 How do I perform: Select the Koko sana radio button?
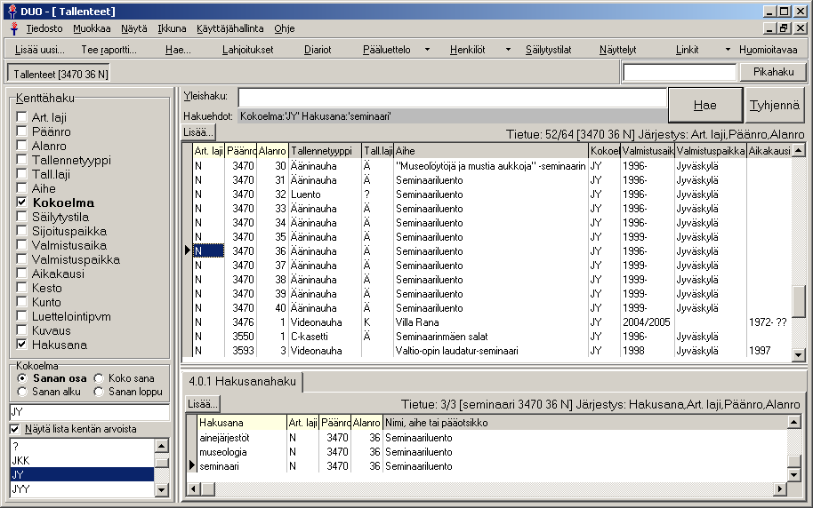tap(99, 378)
